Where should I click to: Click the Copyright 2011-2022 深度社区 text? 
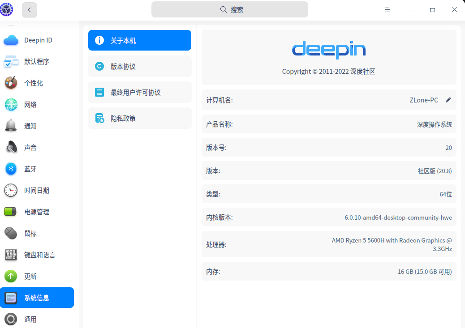pos(328,72)
